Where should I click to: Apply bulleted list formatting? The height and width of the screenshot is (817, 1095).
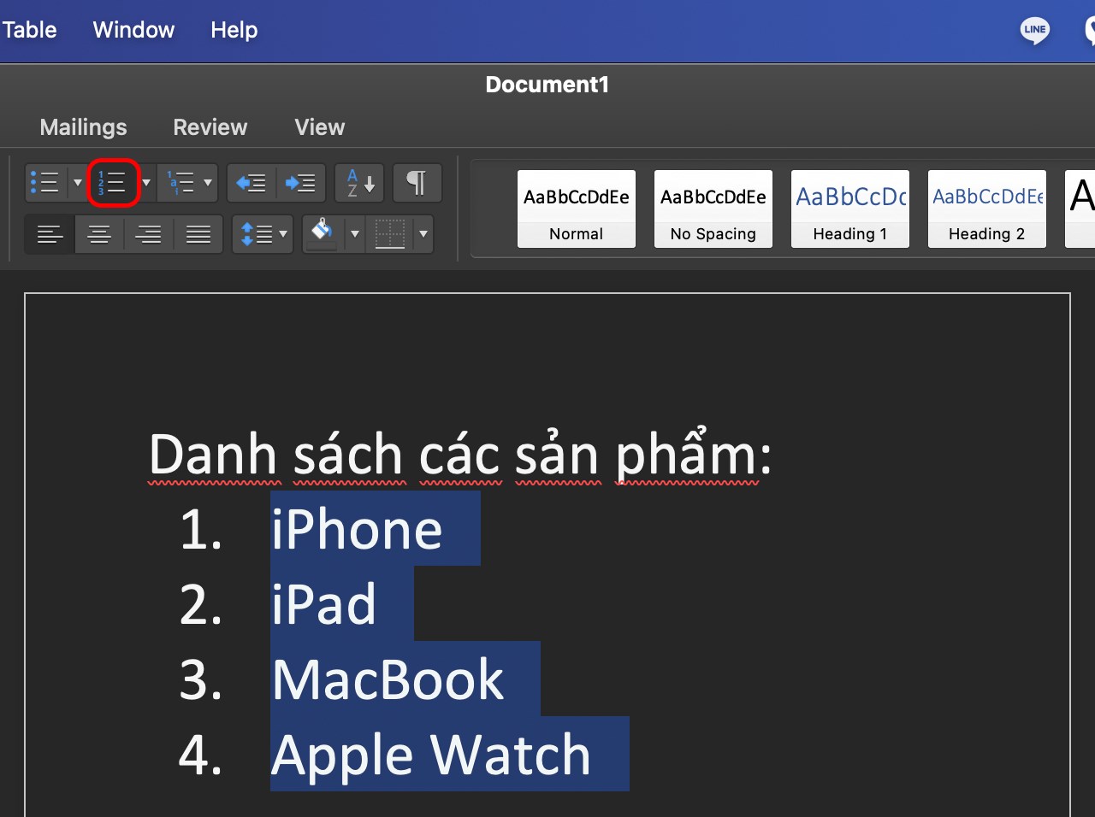[45, 182]
